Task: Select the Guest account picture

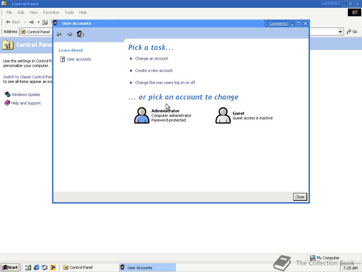Action: [223, 115]
